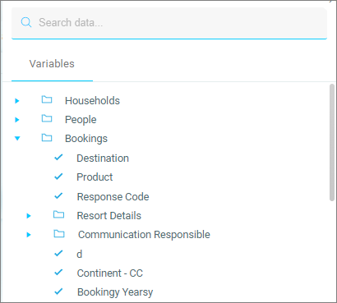Expand the Resort Details folder arrow
The image size is (337, 303).
(x=29, y=216)
